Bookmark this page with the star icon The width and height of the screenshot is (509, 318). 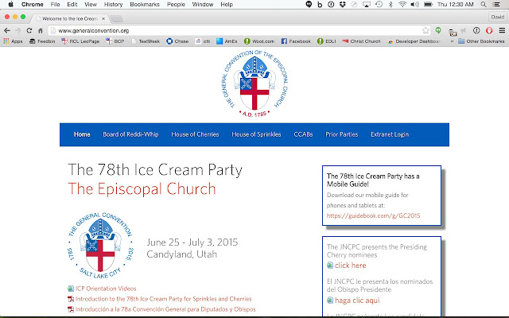tap(425, 30)
